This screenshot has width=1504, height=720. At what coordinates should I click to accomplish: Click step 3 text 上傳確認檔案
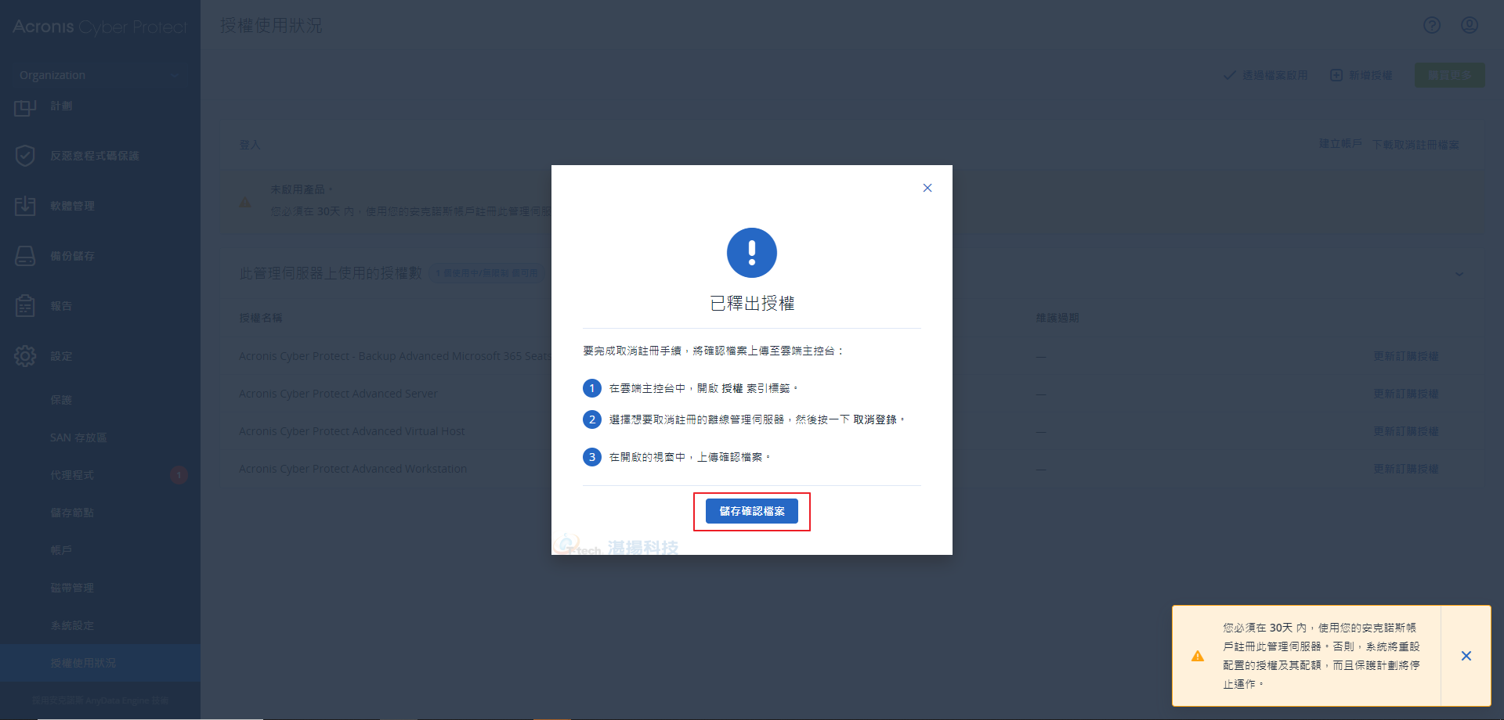click(689, 457)
